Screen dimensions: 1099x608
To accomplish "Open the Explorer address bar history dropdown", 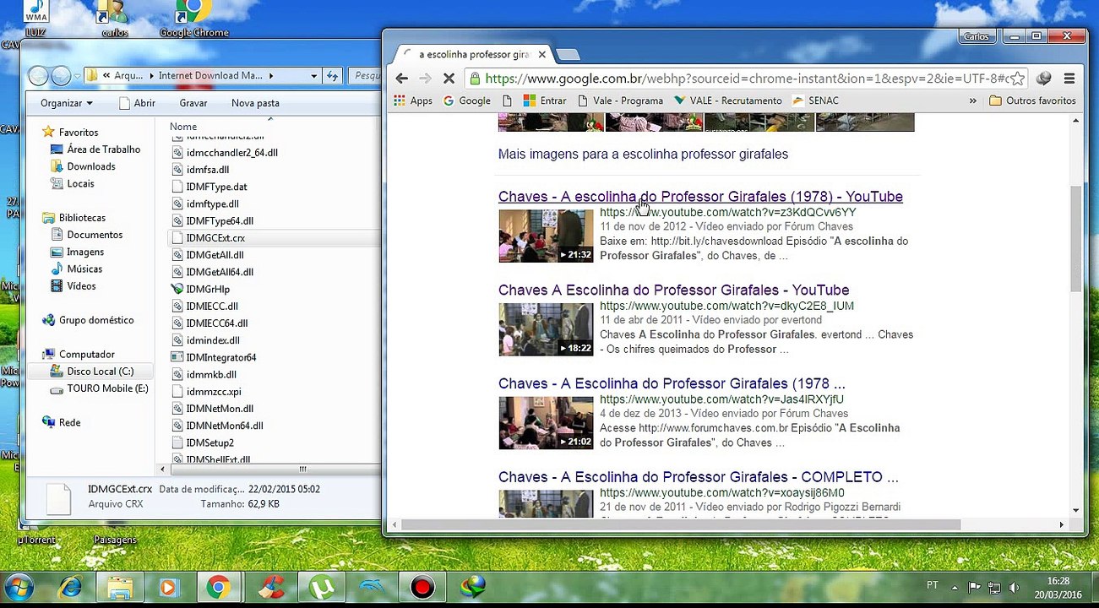I will pos(313,75).
